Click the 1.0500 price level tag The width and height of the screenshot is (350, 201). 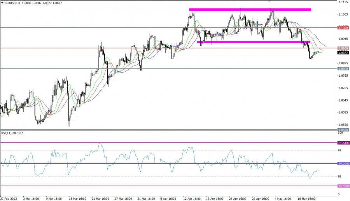click(343, 130)
